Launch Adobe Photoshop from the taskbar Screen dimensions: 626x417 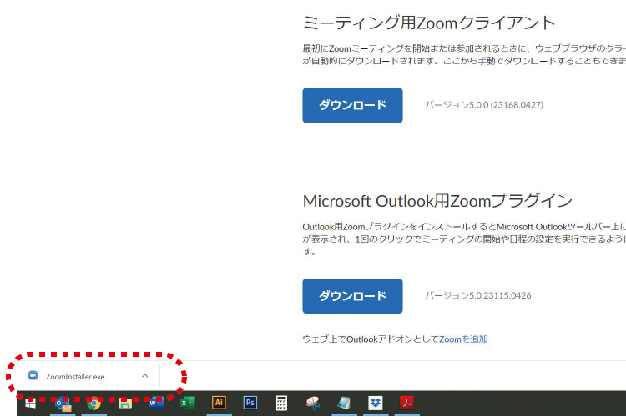pyautogui.click(x=250, y=403)
